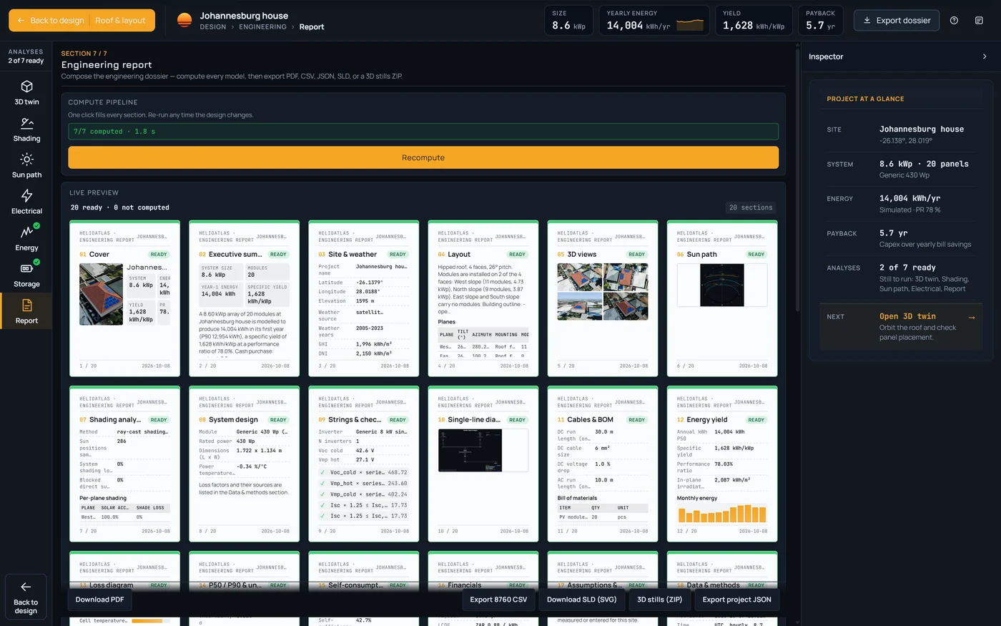Viewport: 1001px width, 626px height.
Task: Click the Recompute button
Action: [423, 157]
